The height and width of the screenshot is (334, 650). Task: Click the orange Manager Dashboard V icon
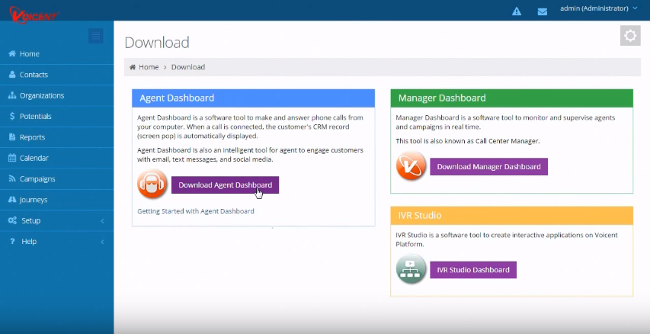[x=411, y=165]
